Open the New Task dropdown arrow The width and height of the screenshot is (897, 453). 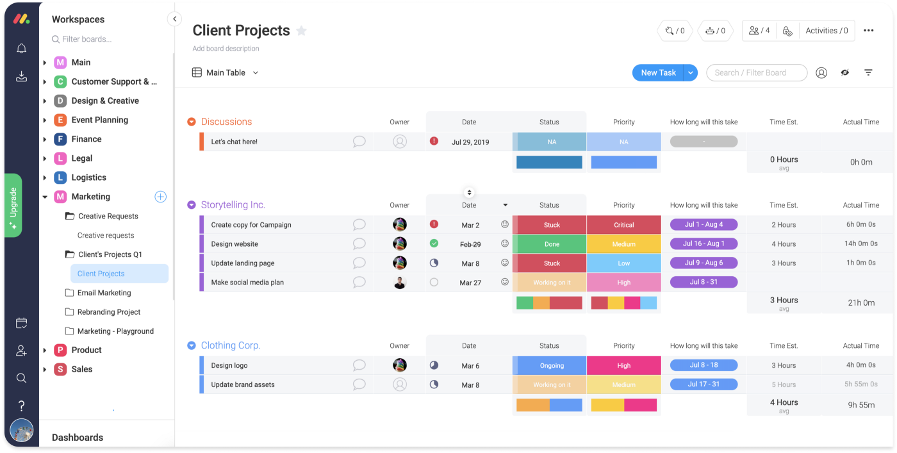(x=691, y=73)
